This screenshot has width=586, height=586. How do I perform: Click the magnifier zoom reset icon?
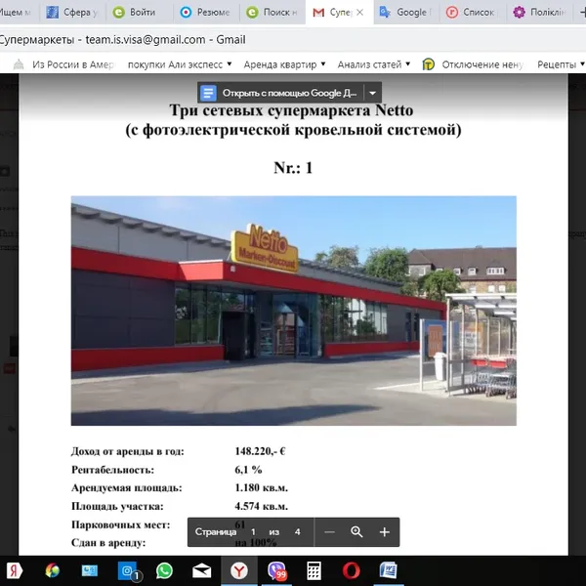[x=356, y=532]
